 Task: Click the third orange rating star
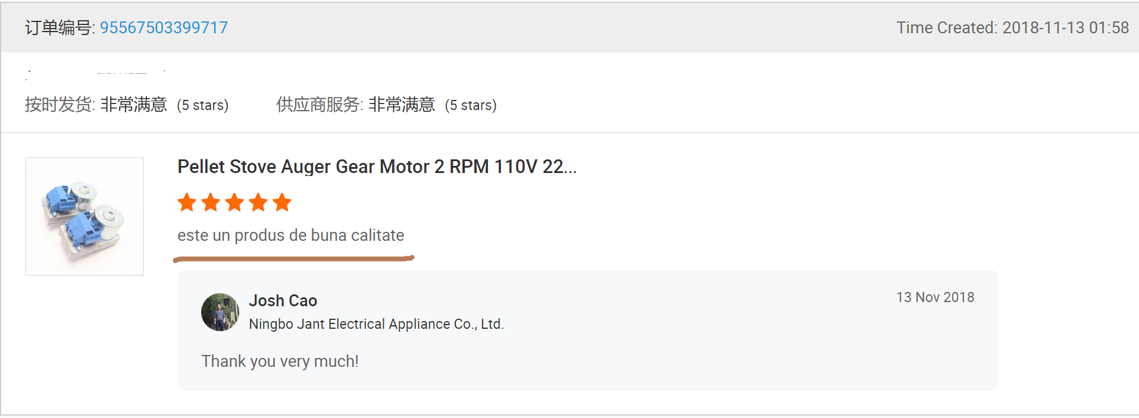234,203
